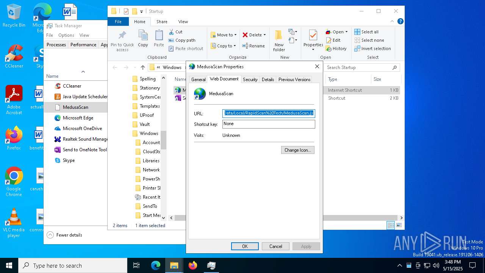Click Firefox icon in taskbar

click(x=193, y=265)
